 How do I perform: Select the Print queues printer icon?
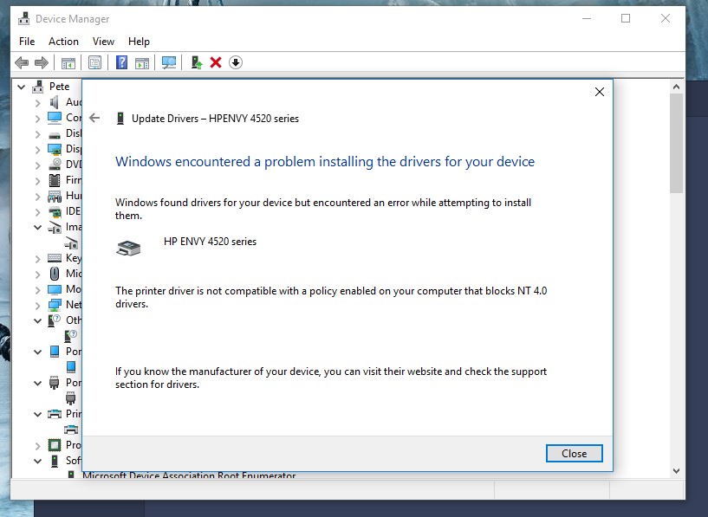click(x=55, y=414)
